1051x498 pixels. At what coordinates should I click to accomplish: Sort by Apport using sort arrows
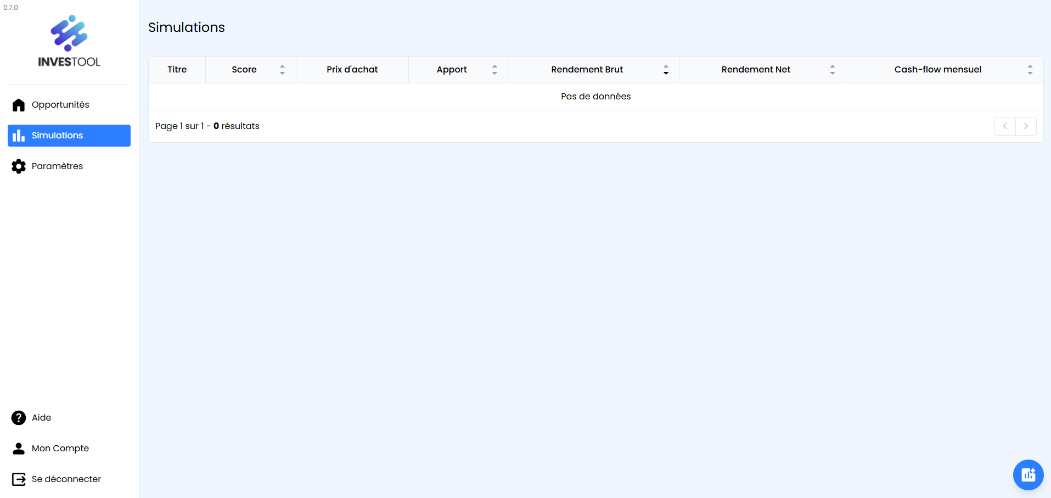494,70
